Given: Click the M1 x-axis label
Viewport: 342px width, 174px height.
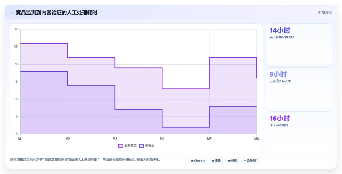Looking at the screenshot, I should click(x=20, y=139).
